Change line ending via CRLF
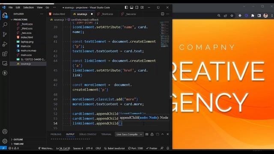The image size is (274, 154). click(x=98, y=148)
